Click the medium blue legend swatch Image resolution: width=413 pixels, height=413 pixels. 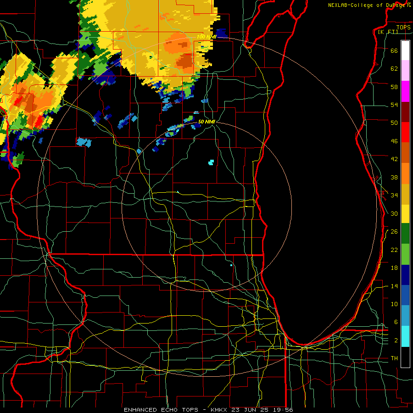(x=405, y=295)
